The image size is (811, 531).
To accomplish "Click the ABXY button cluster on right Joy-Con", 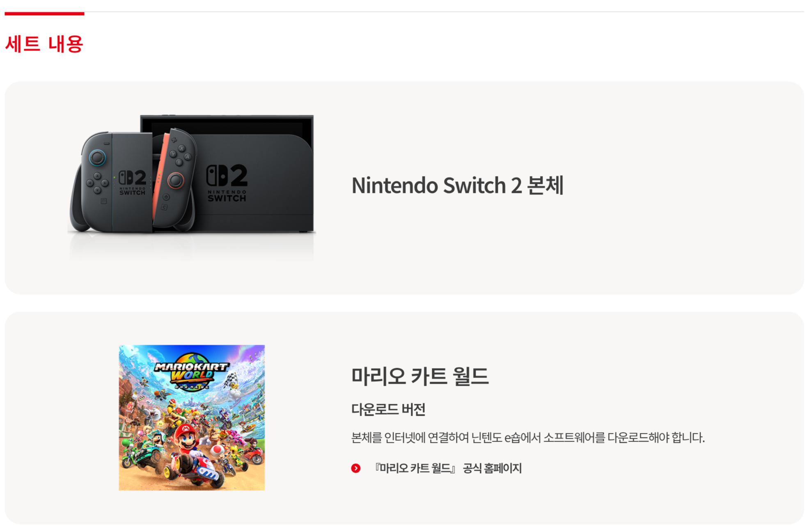I will pos(181,156).
